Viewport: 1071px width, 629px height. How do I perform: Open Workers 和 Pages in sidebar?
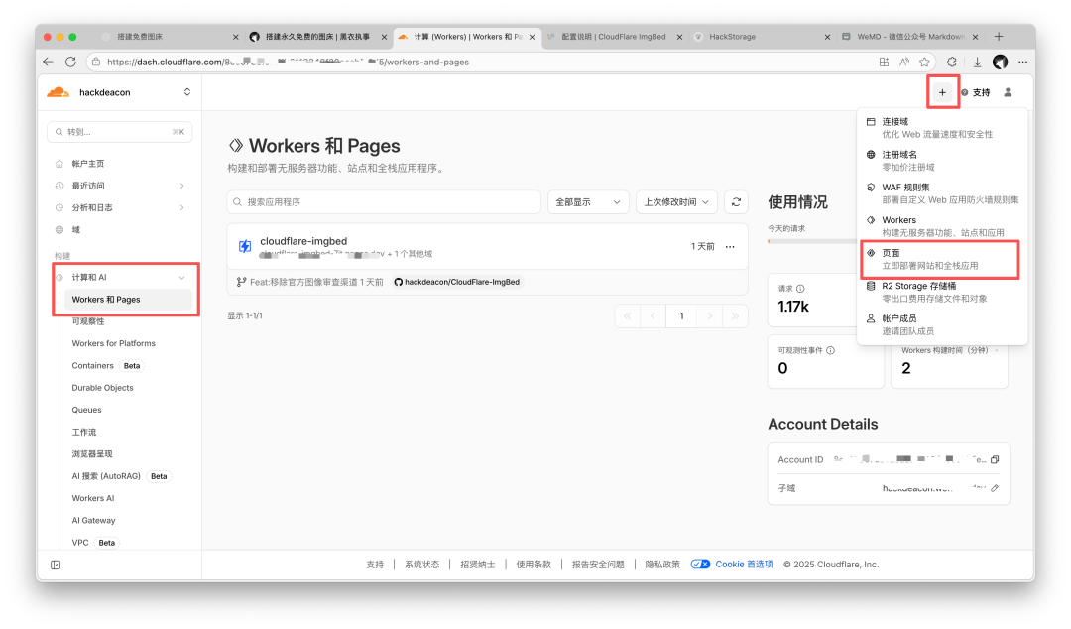pos(128,300)
